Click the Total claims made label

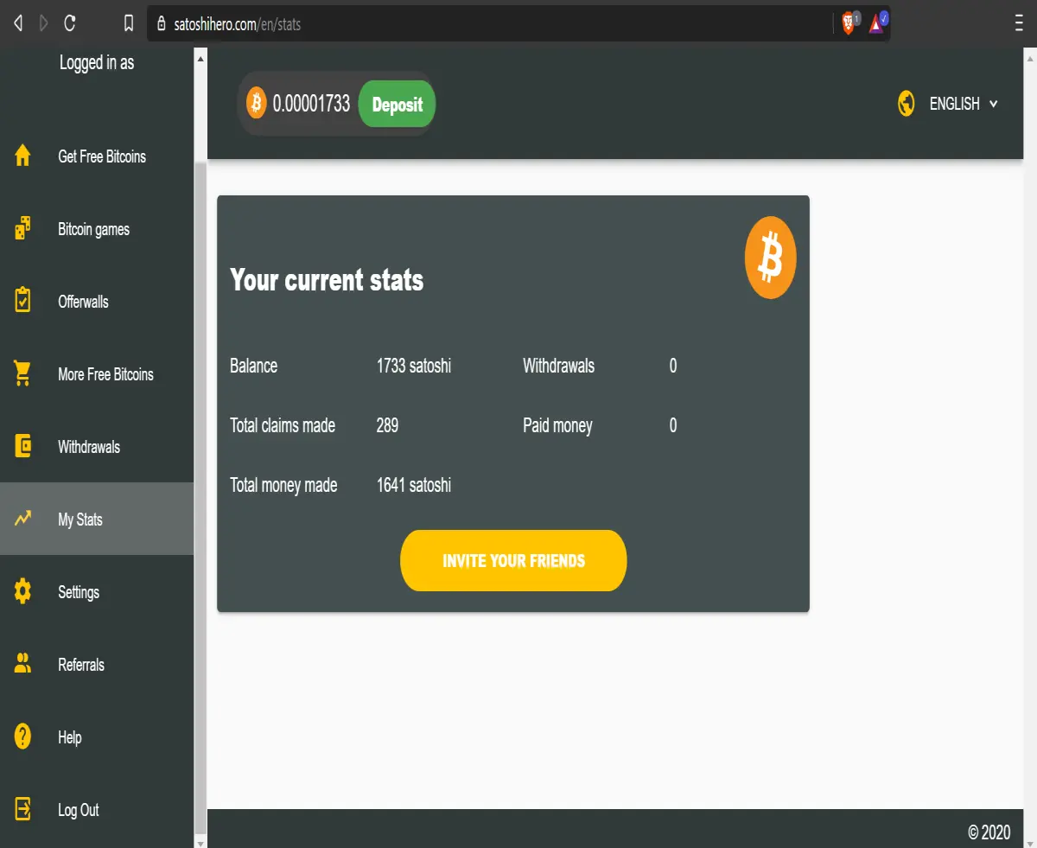(283, 425)
